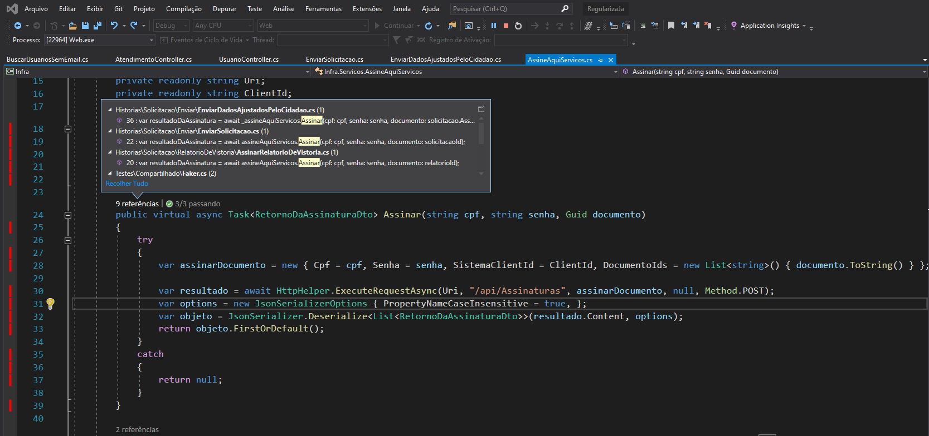Restart debugging with circular arrow icon

point(518,26)
